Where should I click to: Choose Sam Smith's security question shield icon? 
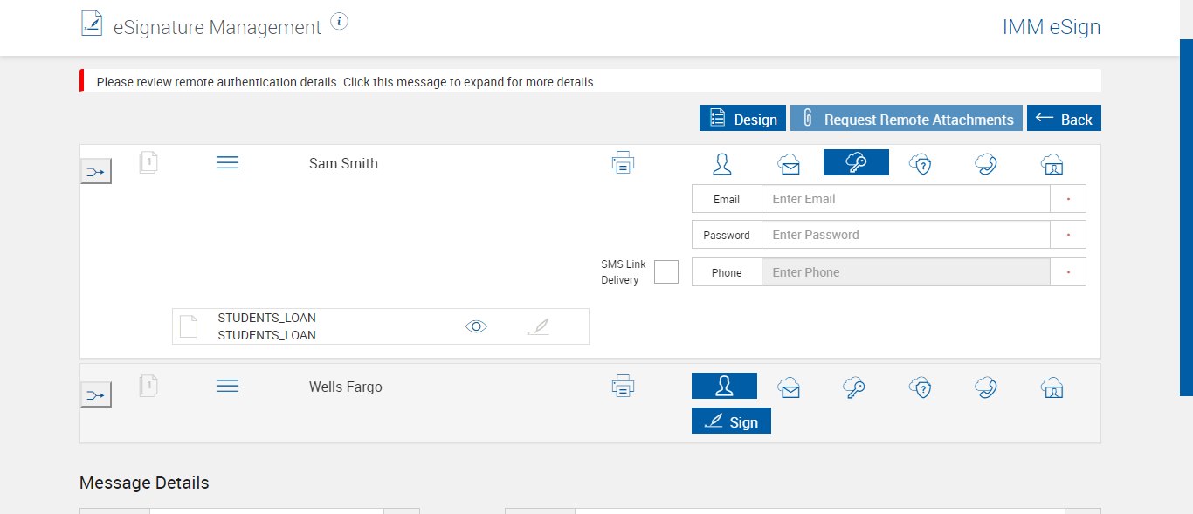click(x=921, y=163)
